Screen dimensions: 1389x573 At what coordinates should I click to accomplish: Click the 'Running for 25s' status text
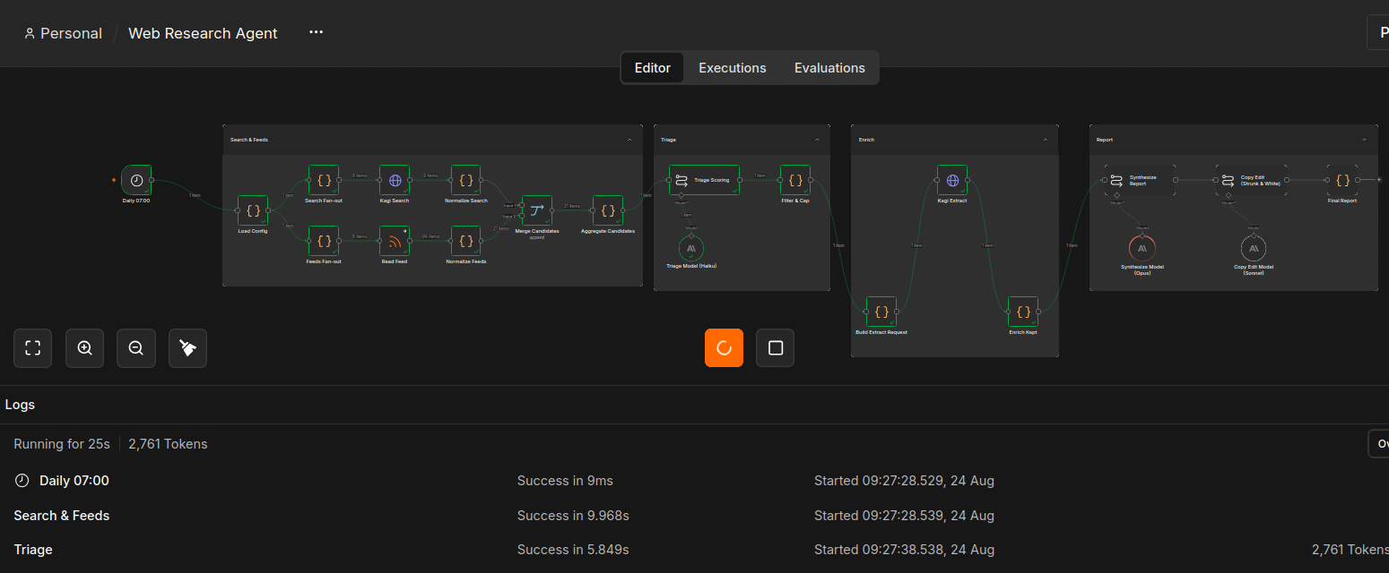coord(62,444)
